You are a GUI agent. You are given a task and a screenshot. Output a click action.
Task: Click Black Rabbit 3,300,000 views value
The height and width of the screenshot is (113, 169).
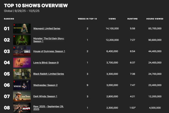click(x=112, y=74)
